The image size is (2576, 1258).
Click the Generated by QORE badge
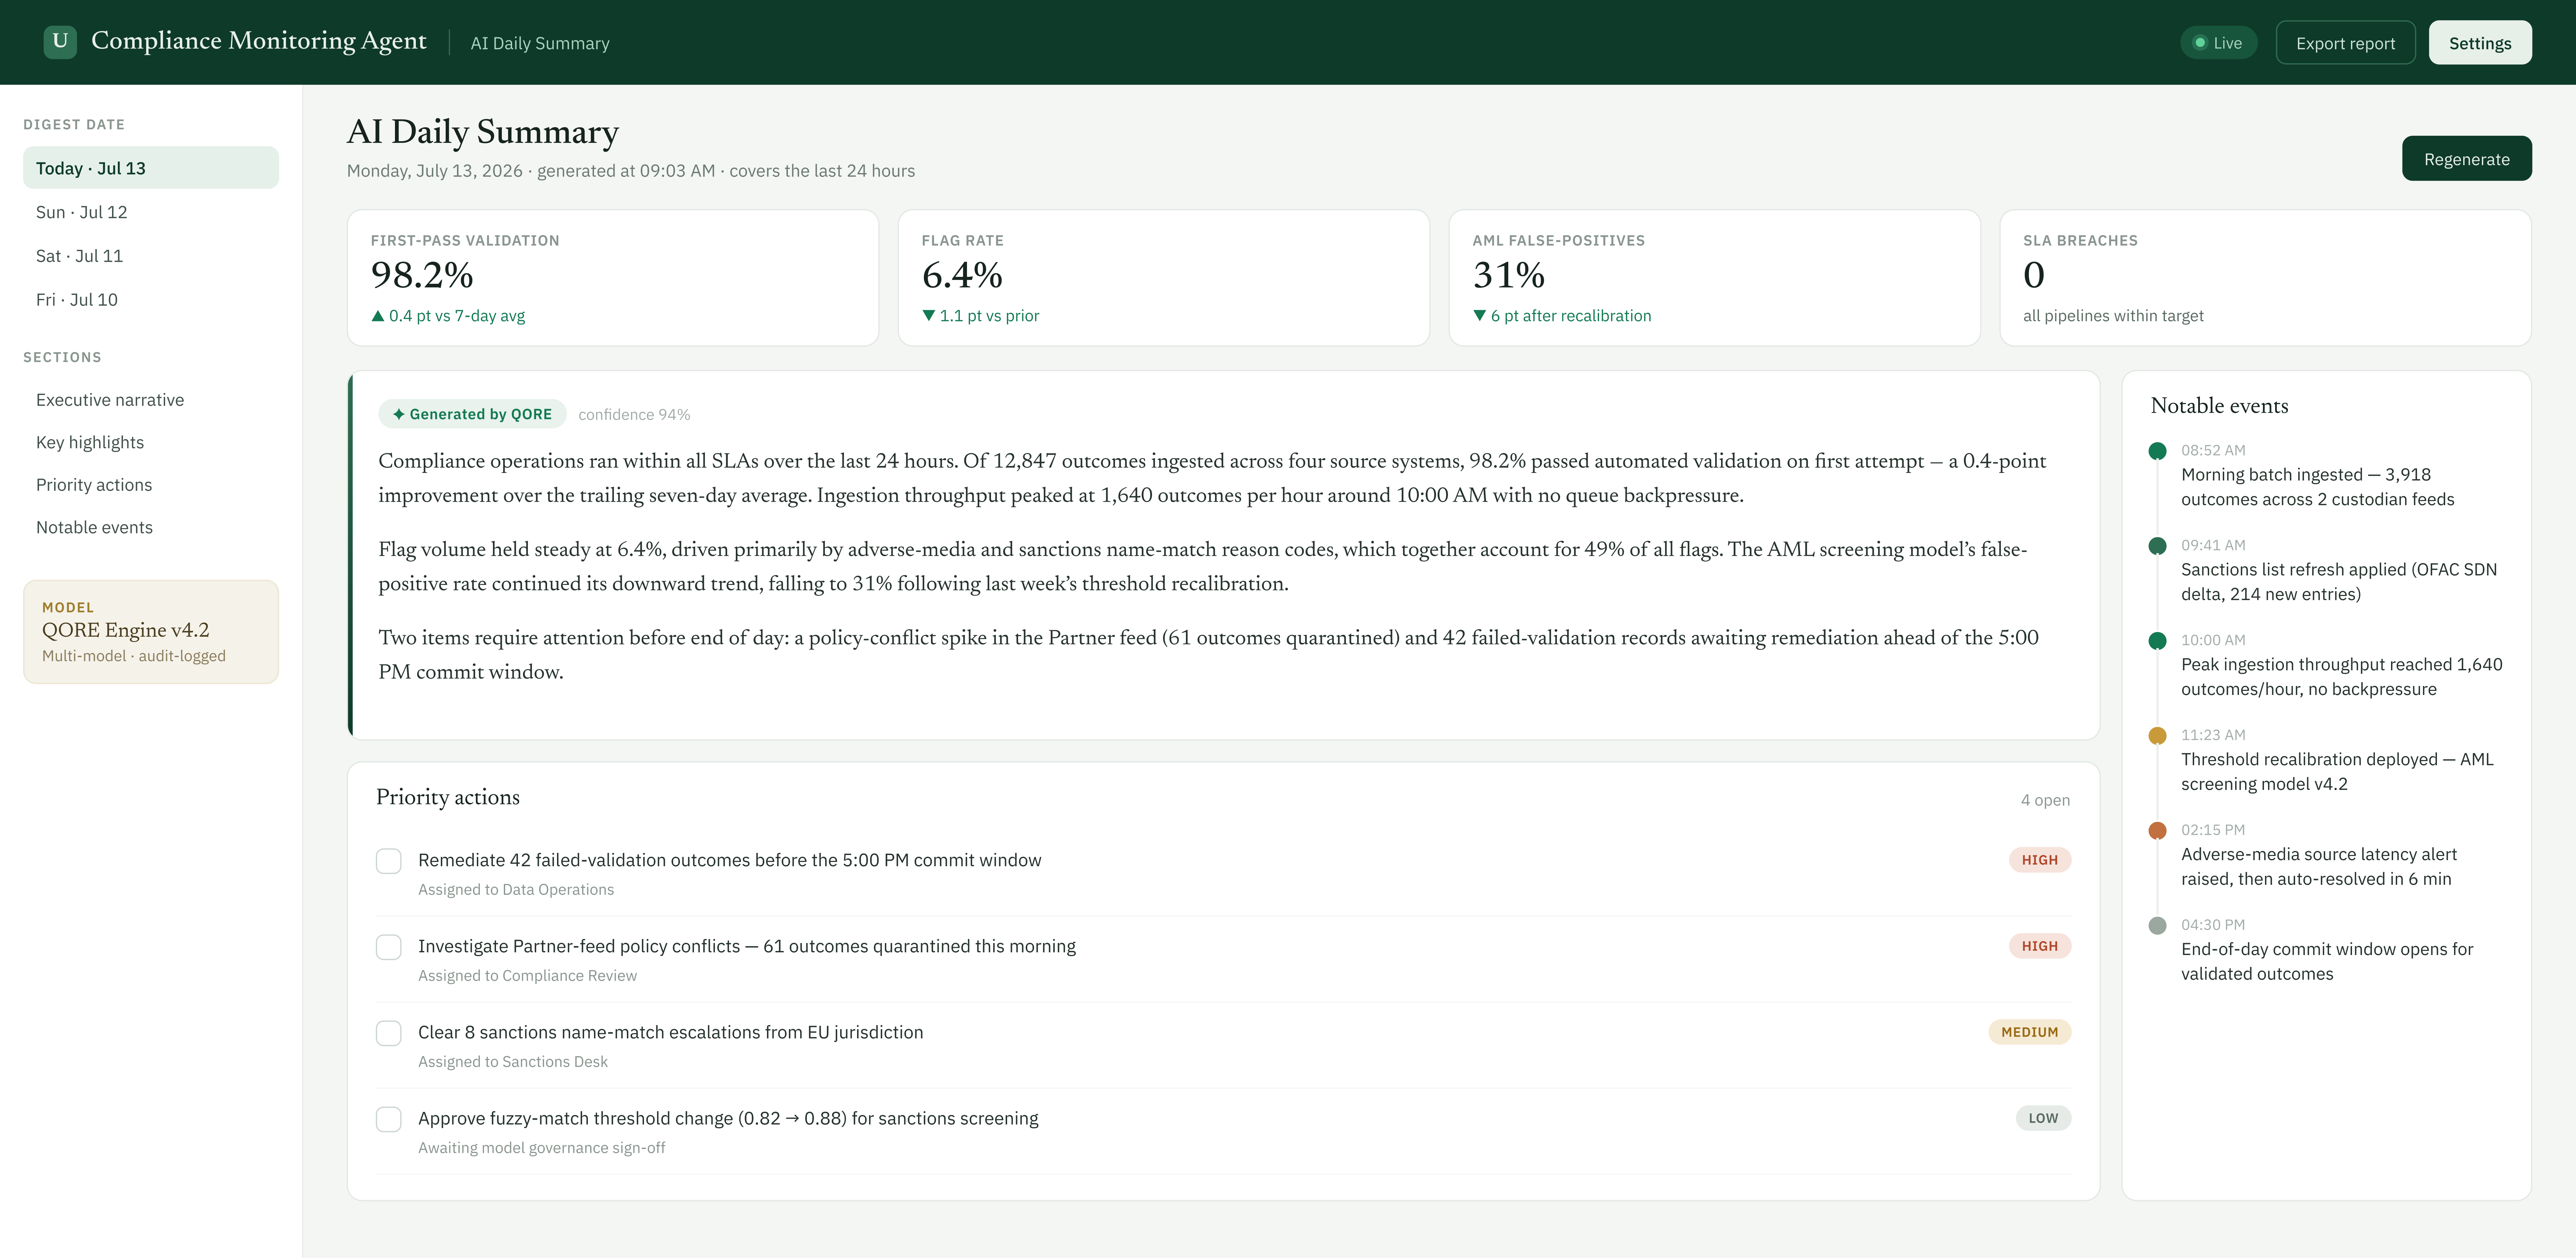(x=472, y=414)
